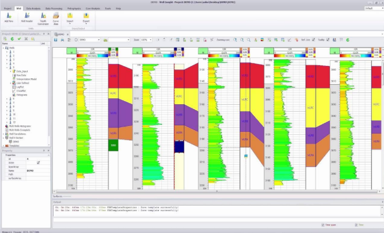Close the DEMO document tab
384x233 pixels.
[68, 34]
